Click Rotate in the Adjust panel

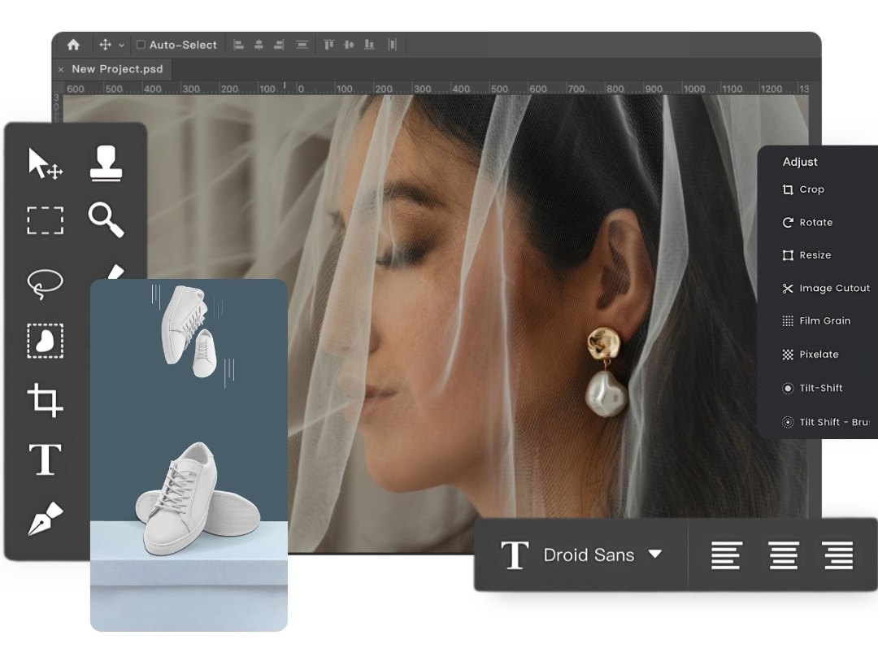tap(815, 222)
